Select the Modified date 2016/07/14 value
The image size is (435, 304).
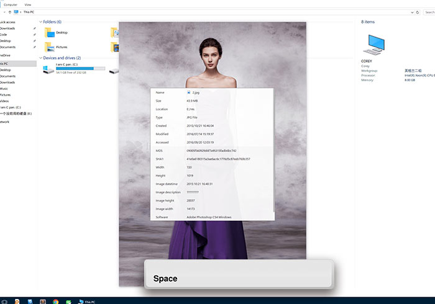[x=200, y=134]
